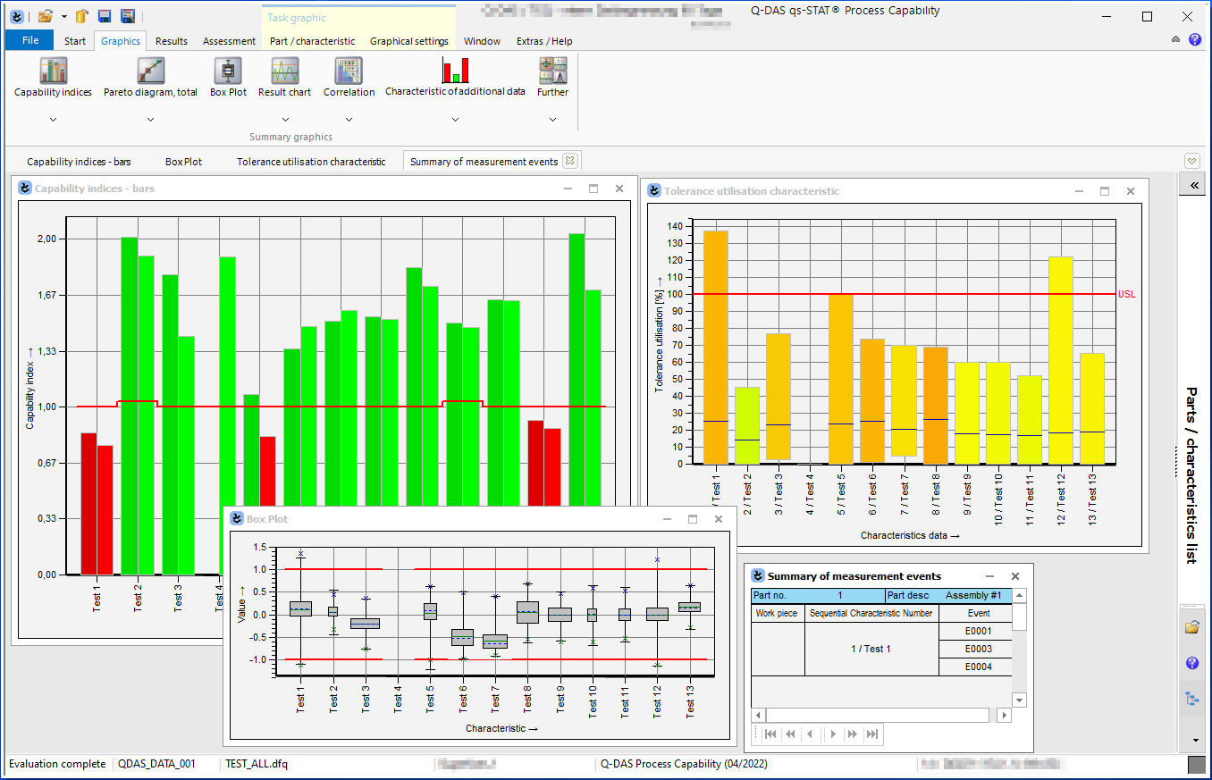Screen dimensions: 1212x780
Task: Fast-forward records in measurement events navigator
Action: click(x=853, y=734)
